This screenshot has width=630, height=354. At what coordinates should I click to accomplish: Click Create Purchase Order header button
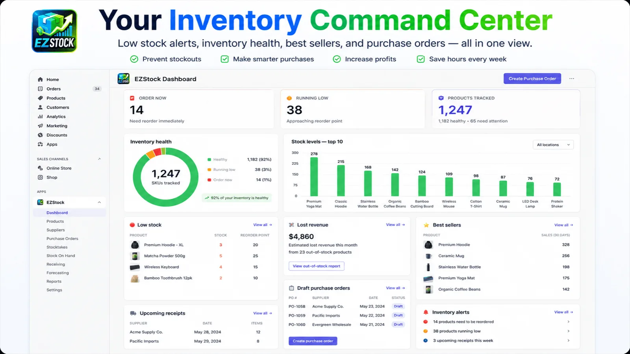(532, 79)
